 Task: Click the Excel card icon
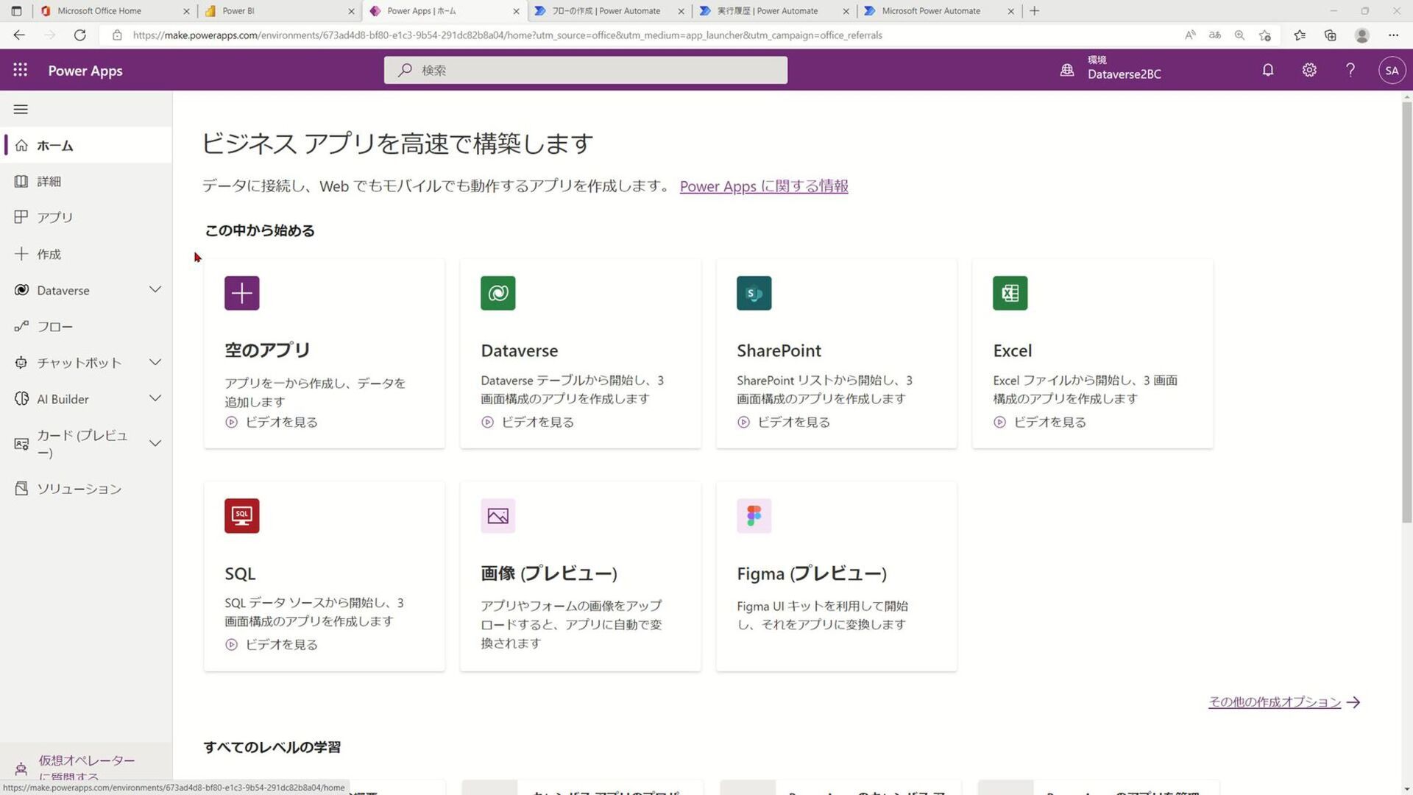pos(1010,293)
